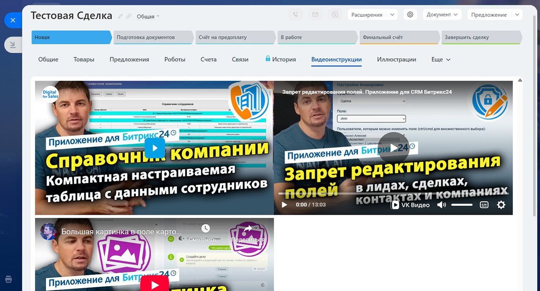The height and width of the screenshot is (291, 540).
Task: Click the small play icon in VK player controls
Action: click(x=284, y=205)
